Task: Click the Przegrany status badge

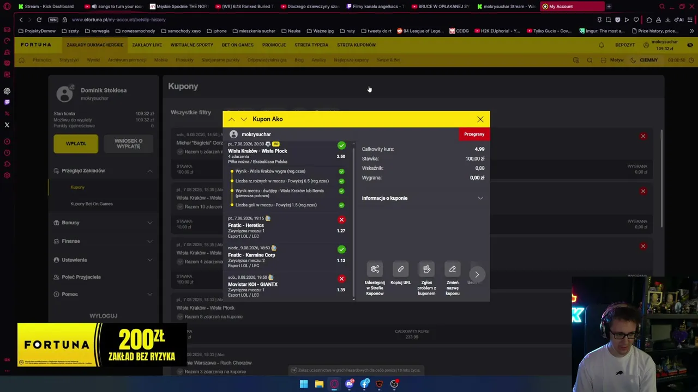Action: tap(474, 134)
